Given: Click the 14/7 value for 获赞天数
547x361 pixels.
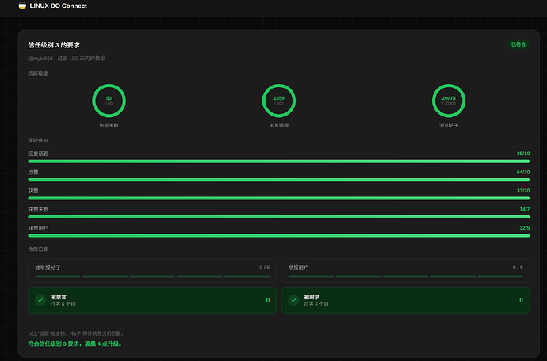Looking at the screenshot, I should click(x=524, y=209).
